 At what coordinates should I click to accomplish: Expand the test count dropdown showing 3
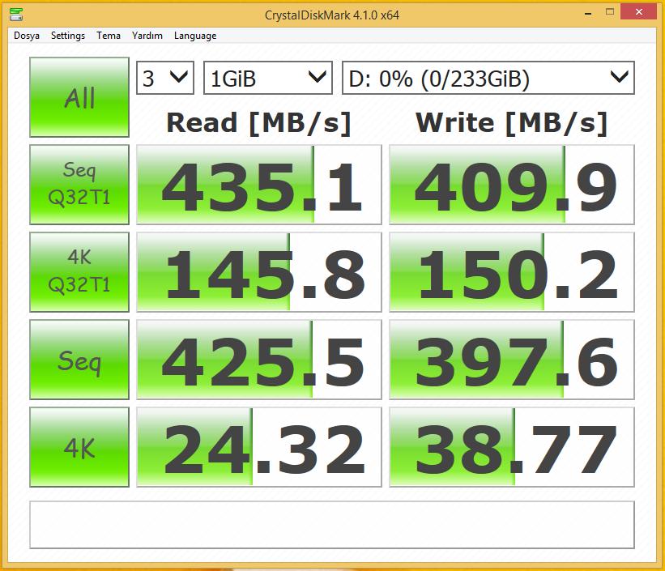pyautogui.click(x=165, y=78)
